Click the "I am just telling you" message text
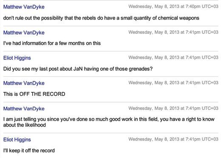The width and height of the screenshot is (221, 158). [x=109, y=122]
